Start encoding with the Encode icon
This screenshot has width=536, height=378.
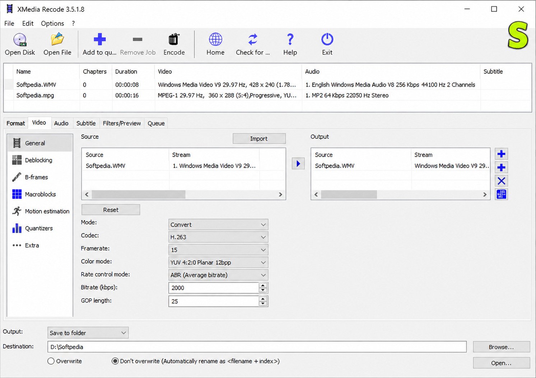coord(174,39)
